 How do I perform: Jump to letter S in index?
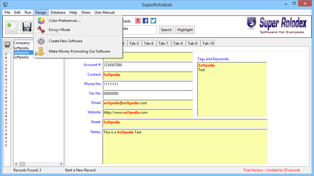(x=6, y=120)
